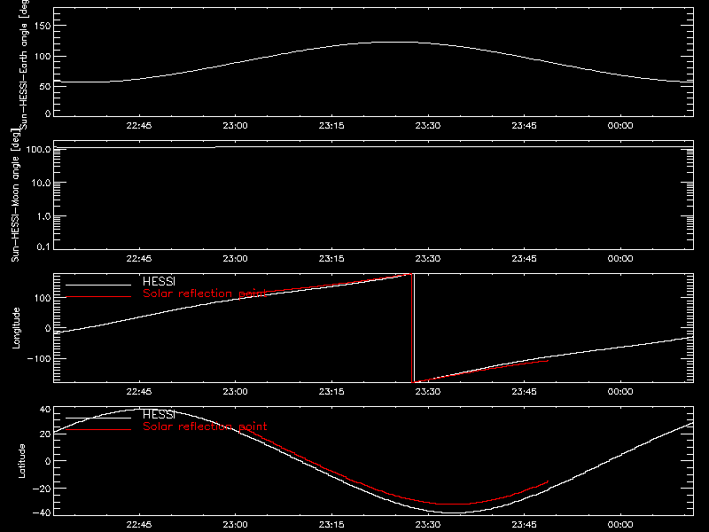Select HESSI legend label in Longitude plot
709x532 pixels.
tap(159, 281)
